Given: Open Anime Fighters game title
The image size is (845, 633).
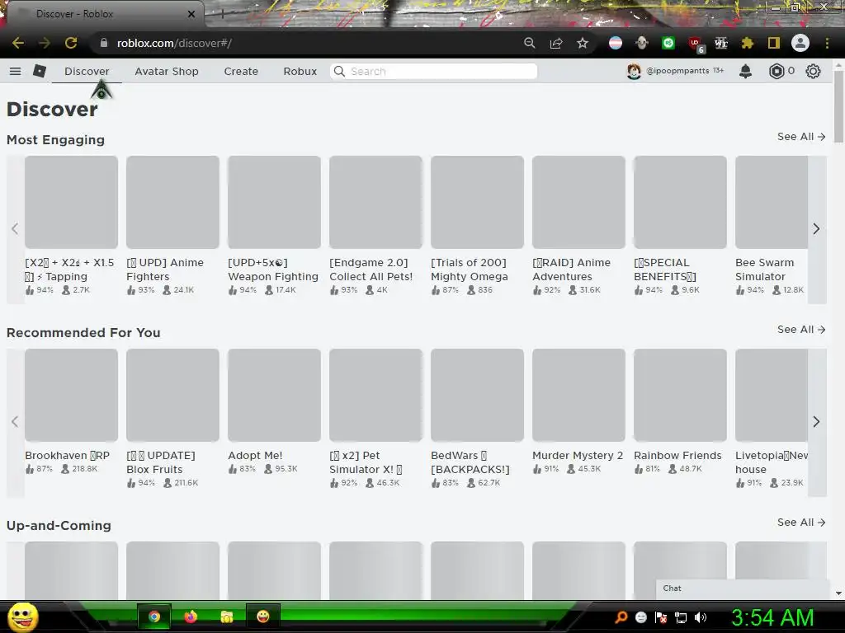Looking at the screenshot, I should click(x=165, y=270).
